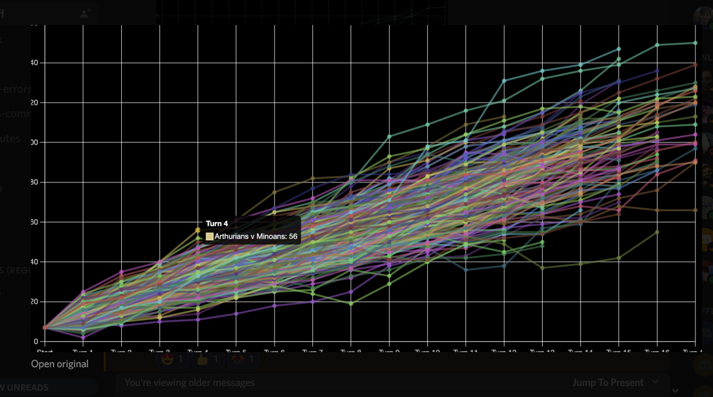The height and width of the screenshot is (397, 713).
Task: Click the Open original link
Action: pos(59,364)
